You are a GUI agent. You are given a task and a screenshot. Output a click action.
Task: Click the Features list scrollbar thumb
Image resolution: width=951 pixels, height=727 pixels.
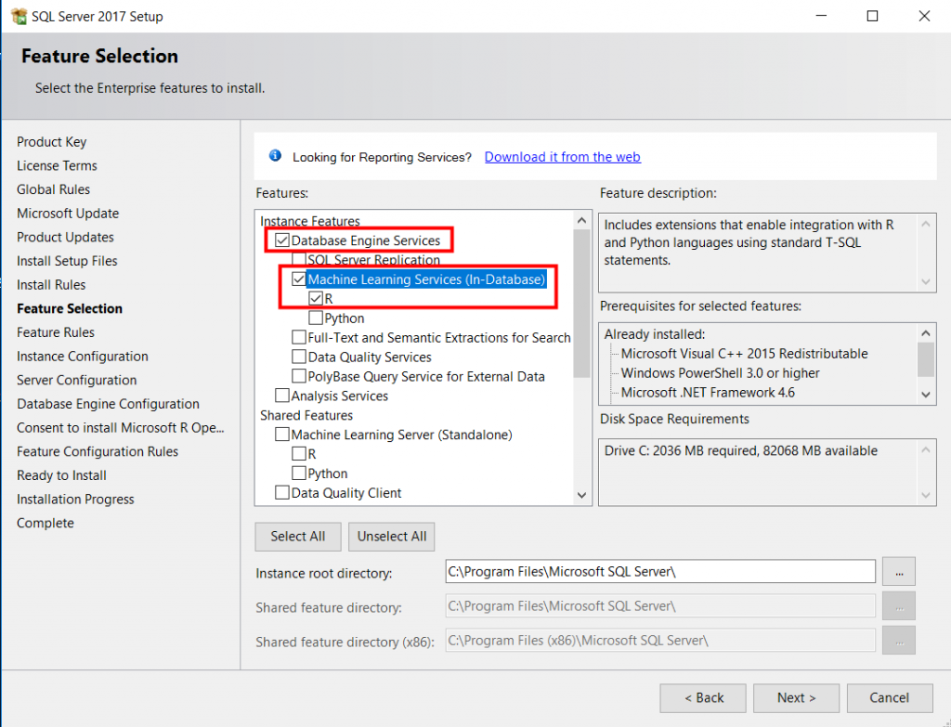tap(581, 304)
